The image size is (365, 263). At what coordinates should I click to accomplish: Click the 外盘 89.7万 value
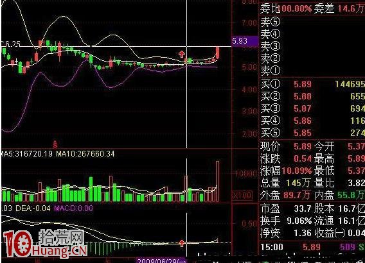coord(297,195)
